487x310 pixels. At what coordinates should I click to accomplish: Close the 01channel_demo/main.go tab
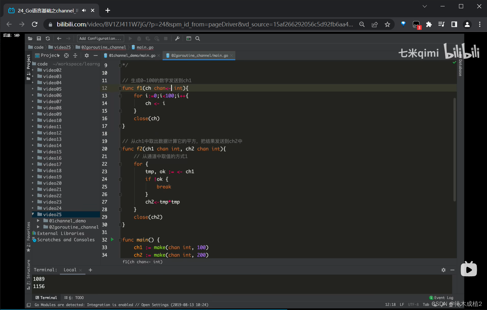(x=159, y=55)
